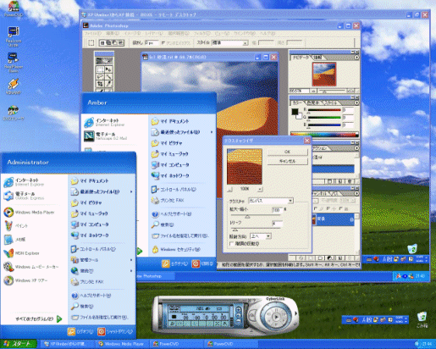
Task: Click the foreground color swatch in Color palette
Action: pos(295,112)
